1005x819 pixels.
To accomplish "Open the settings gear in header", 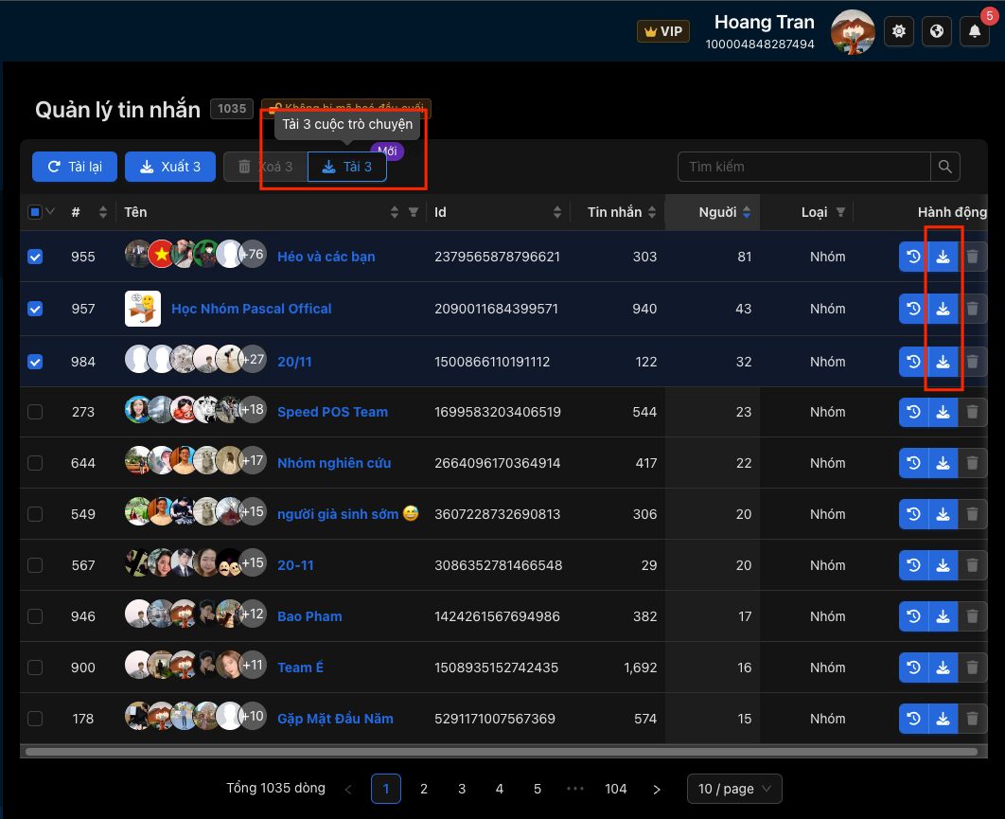I will pos(899,31).
